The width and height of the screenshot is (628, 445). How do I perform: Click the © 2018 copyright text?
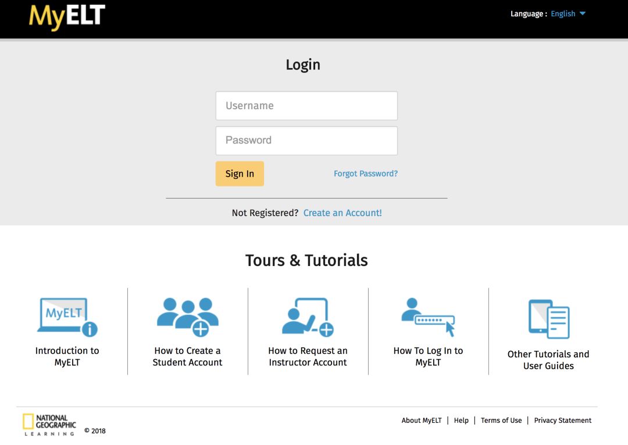tap(95, 430)
